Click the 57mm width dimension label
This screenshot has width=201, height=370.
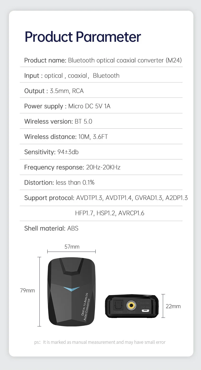[72, 247]
